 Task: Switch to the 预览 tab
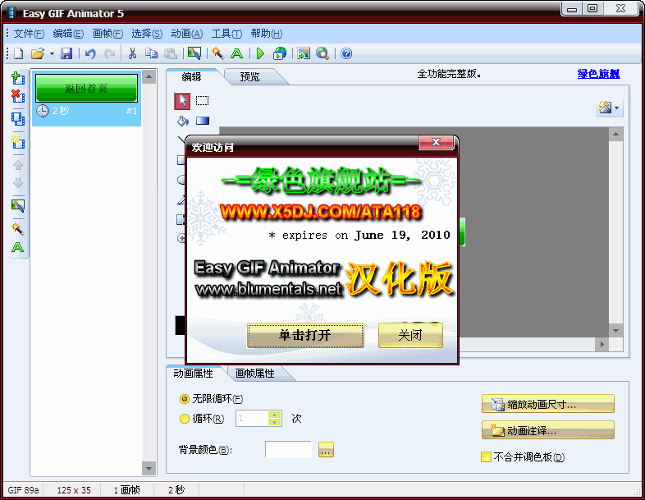[250, 77]
